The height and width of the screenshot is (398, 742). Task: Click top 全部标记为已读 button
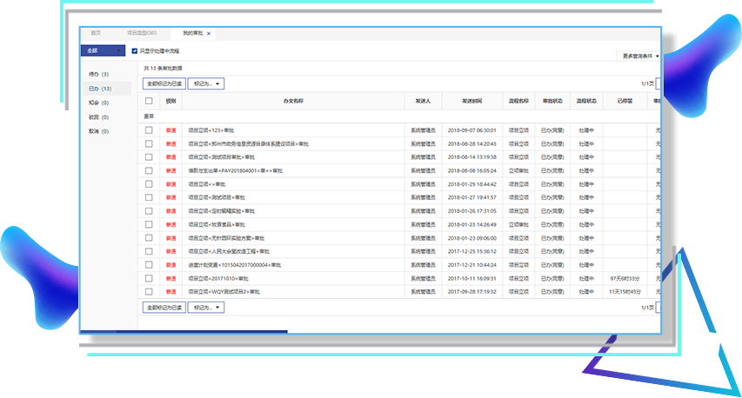[x=163, y=83]
